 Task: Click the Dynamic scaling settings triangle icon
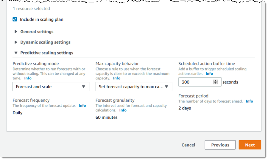[x=16, y=42]
